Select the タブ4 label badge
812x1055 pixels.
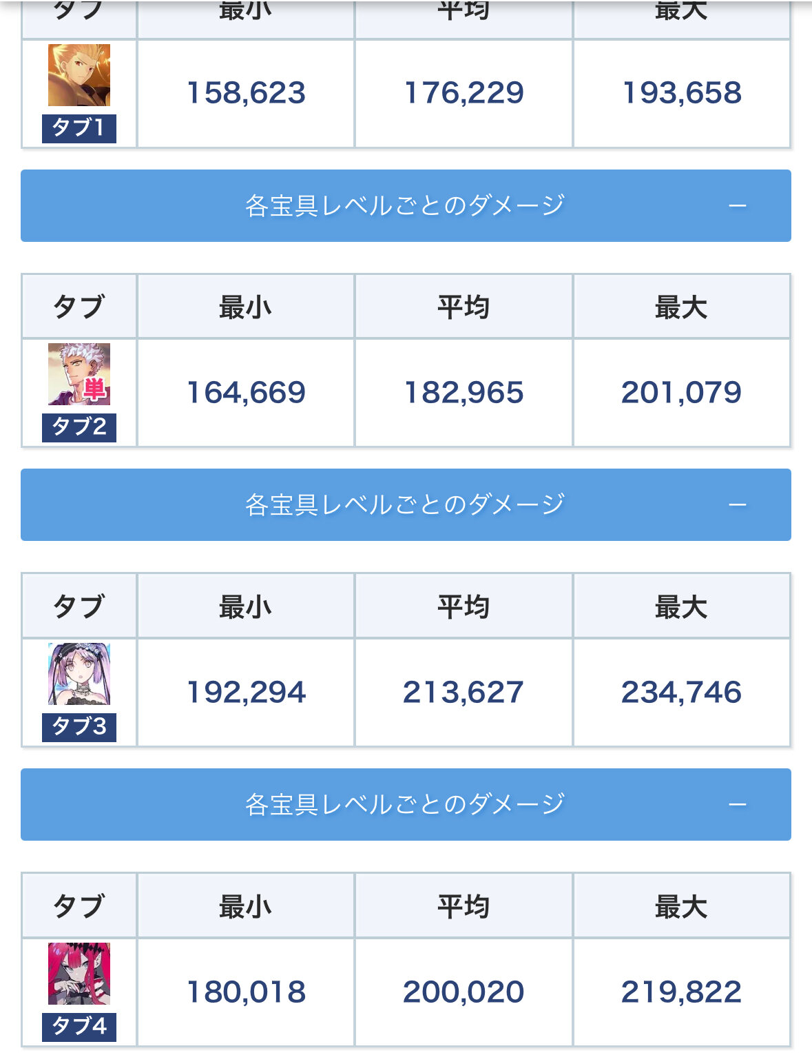click(x=79, y=1026)
